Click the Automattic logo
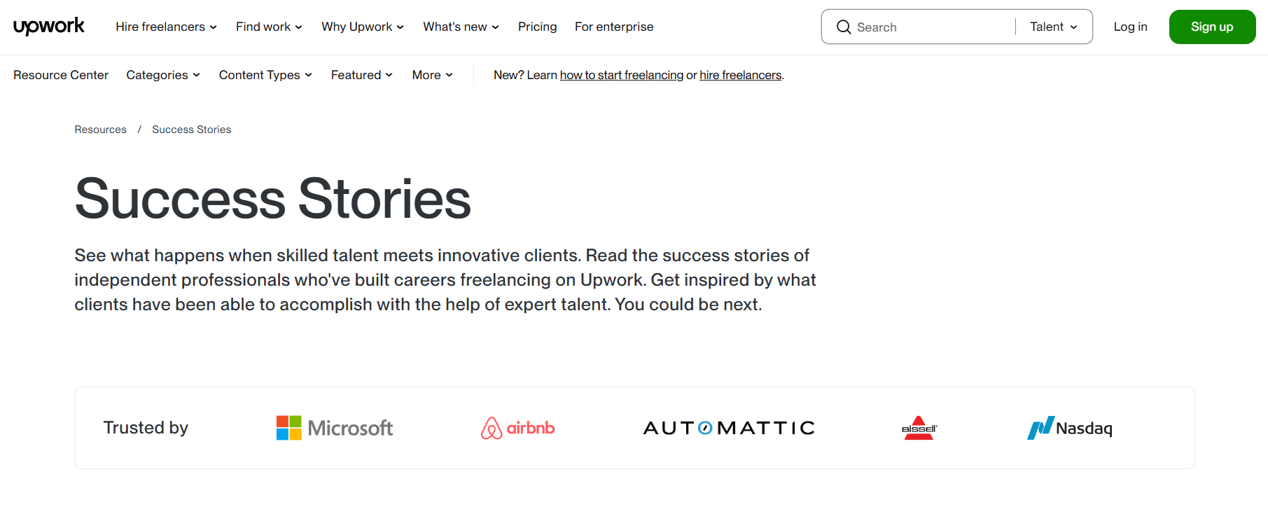The image size is (1268, 521). point(729,428)
